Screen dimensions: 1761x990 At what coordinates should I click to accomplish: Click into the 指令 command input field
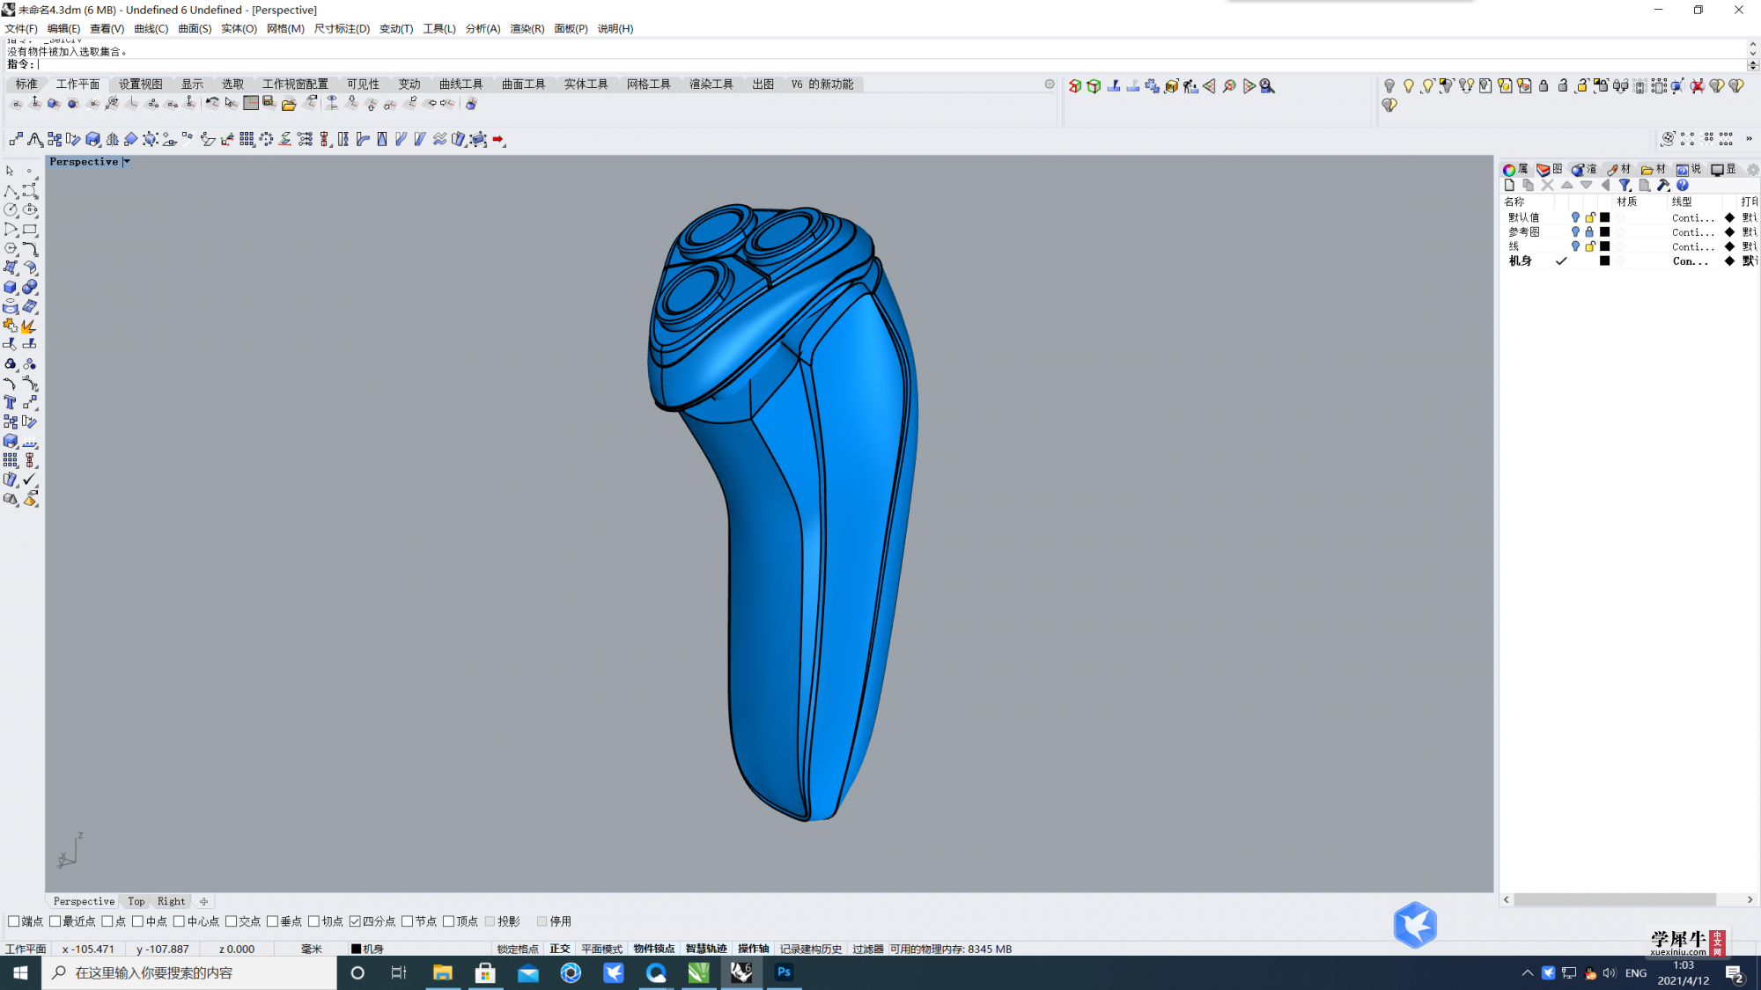[889, 64]
